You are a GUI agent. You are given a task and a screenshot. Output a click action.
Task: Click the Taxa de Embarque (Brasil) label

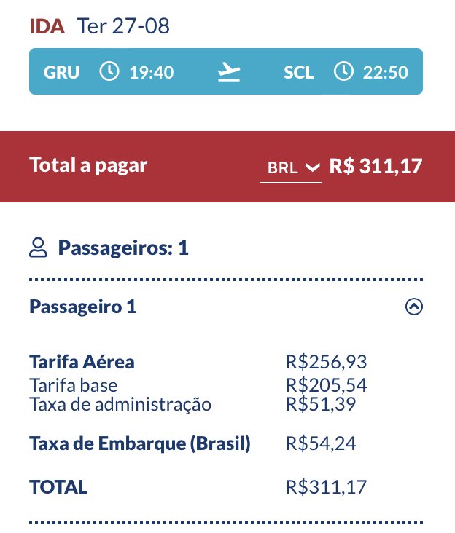coord(140,443)
